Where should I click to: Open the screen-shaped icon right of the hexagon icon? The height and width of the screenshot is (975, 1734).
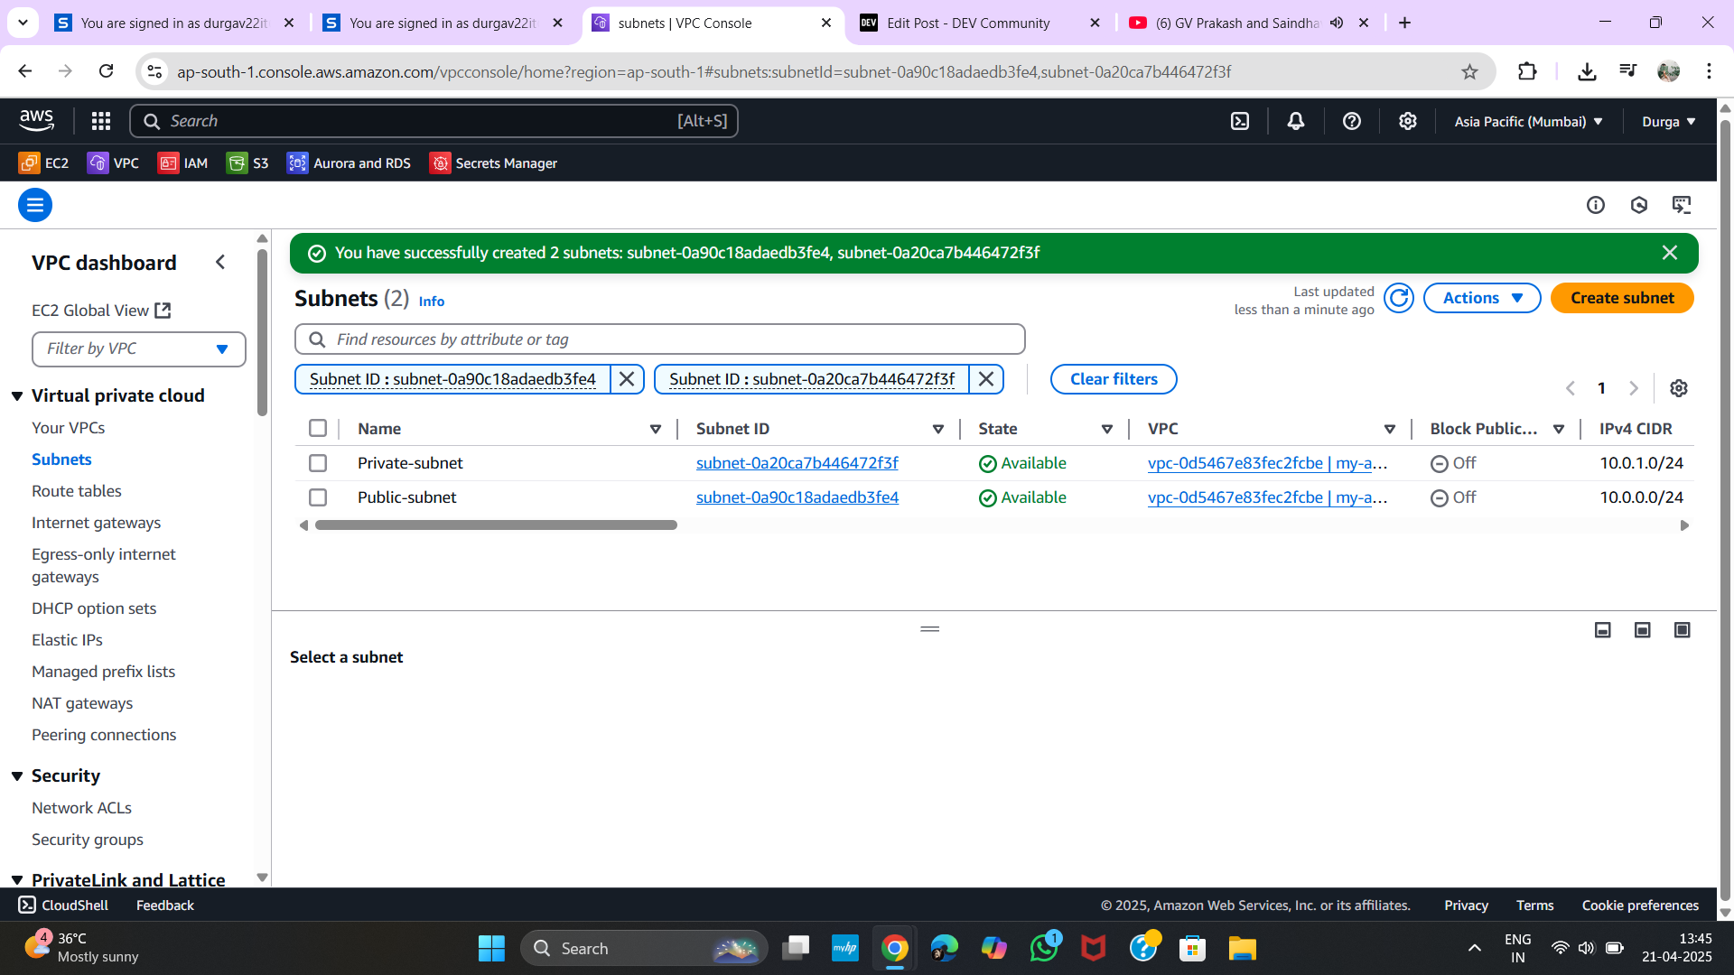(1682, 205)
